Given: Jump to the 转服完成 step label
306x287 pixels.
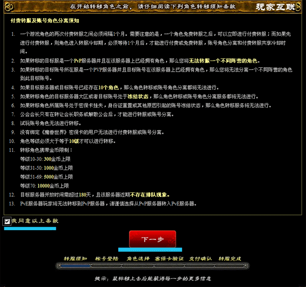Looking at the screenshot, I should pos(230,258).
